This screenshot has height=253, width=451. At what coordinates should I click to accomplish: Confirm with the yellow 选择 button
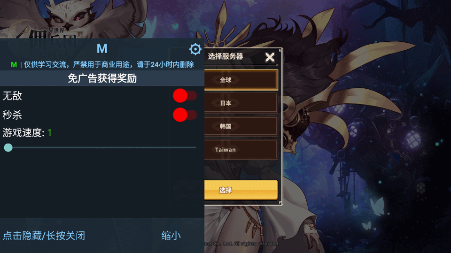pyautogui.click(x=241, y=190)
